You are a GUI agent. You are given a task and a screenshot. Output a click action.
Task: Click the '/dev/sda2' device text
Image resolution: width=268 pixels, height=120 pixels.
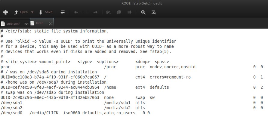coord(11,108)
